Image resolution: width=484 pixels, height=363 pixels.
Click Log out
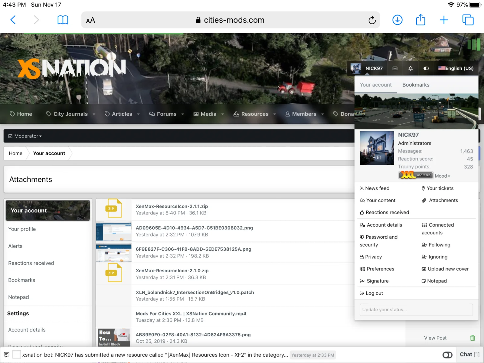pos(371,293)
